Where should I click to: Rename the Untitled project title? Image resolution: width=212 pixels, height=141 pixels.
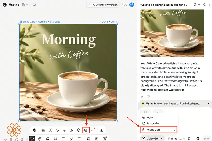(x=14, y=5)
